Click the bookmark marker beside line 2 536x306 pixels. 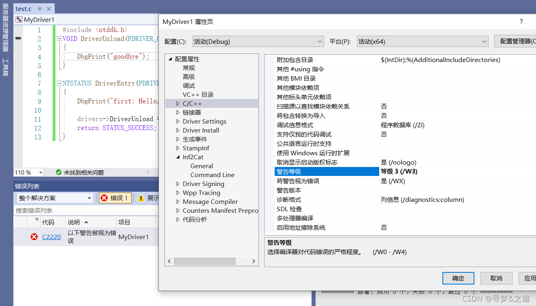18,39
